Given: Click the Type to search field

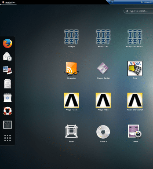Looking at the screenshot, I should coord(138,11).
